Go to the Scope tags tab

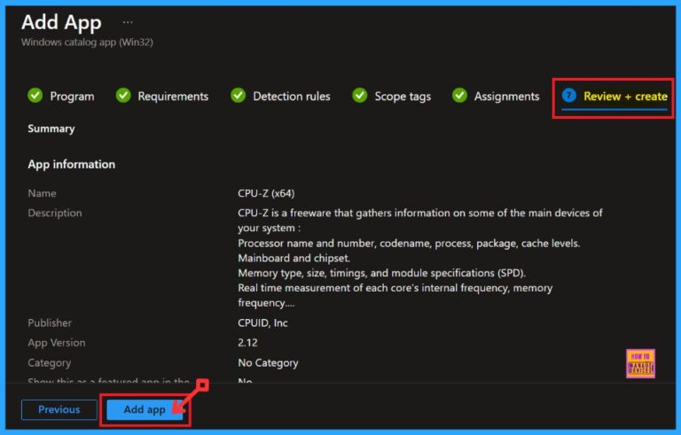392,96
